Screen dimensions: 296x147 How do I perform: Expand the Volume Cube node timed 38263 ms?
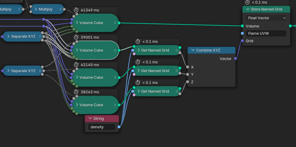point(77,105)
